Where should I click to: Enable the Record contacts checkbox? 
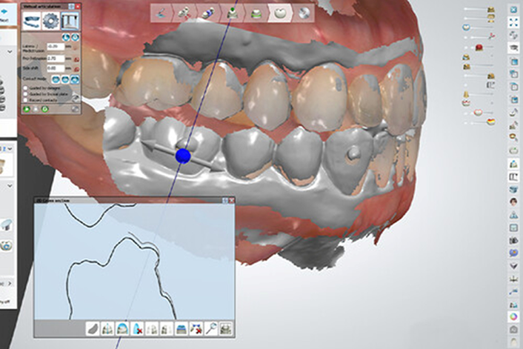26,98
